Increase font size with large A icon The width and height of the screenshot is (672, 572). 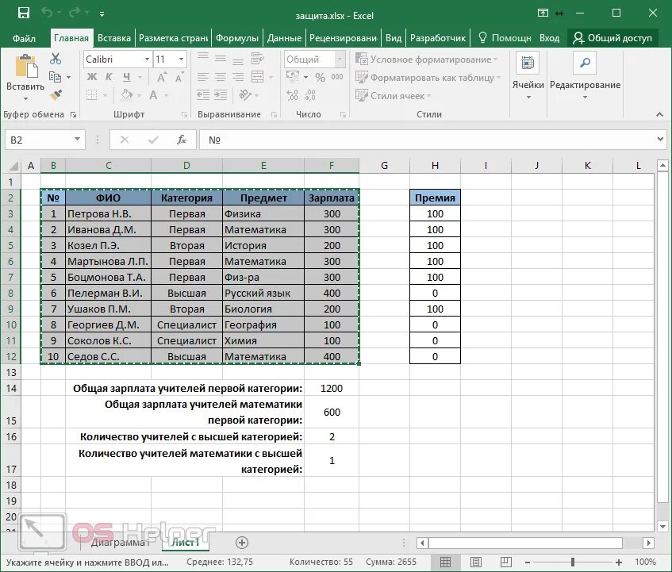point(162,77)
